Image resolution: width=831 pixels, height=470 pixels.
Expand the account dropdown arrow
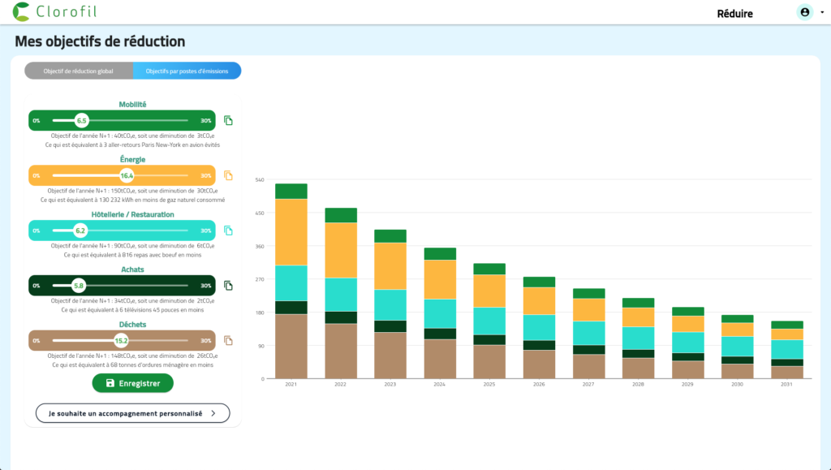(x=822, y=13)
